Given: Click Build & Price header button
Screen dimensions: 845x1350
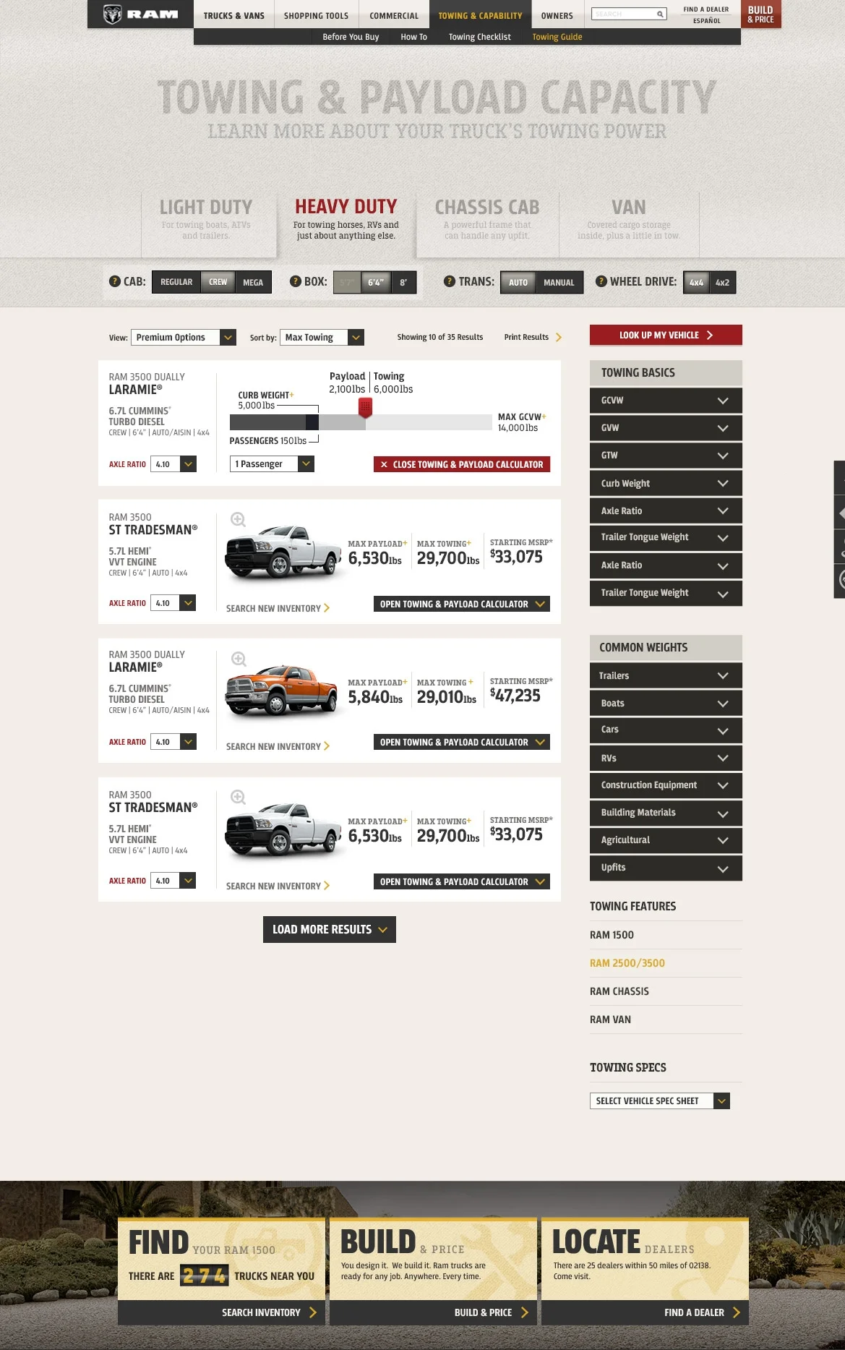Looking at the screenshot, I should coord(760,14).
